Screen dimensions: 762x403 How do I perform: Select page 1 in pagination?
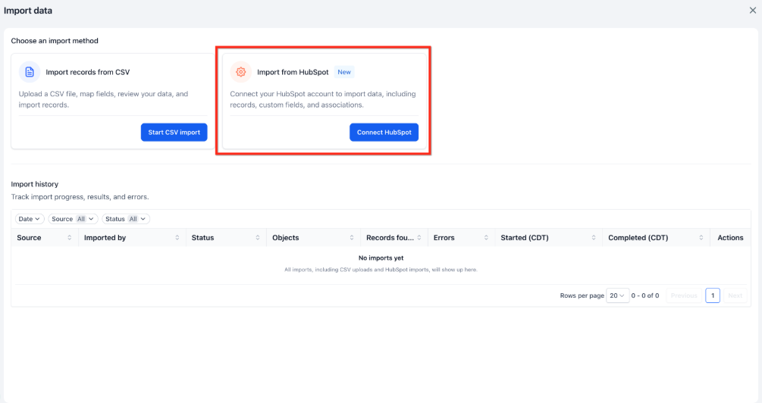(x=713, y=295)
